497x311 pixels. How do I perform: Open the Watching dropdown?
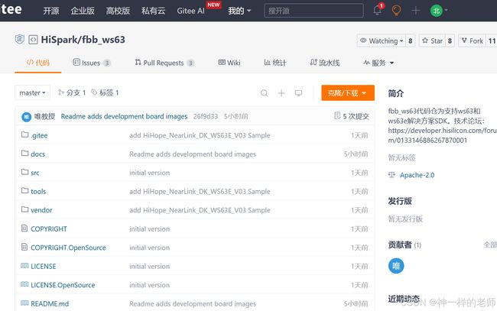(x=382, y=40)
